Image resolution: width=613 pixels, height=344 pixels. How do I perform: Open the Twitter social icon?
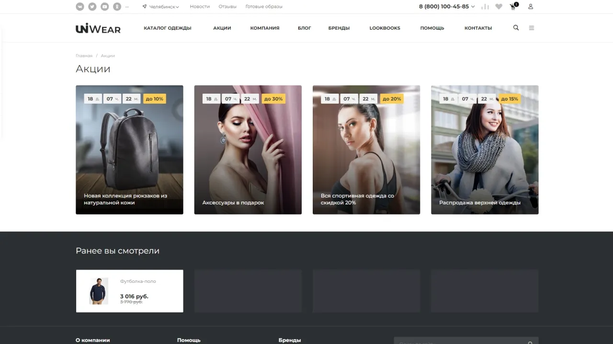[x=92, y=7]
